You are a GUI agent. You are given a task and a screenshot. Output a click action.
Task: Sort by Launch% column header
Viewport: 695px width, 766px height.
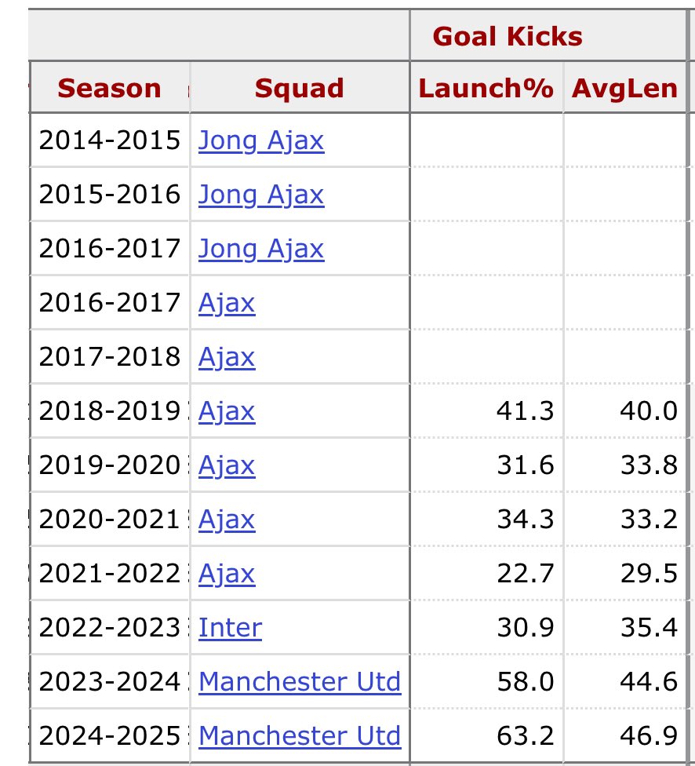[486, 89]
